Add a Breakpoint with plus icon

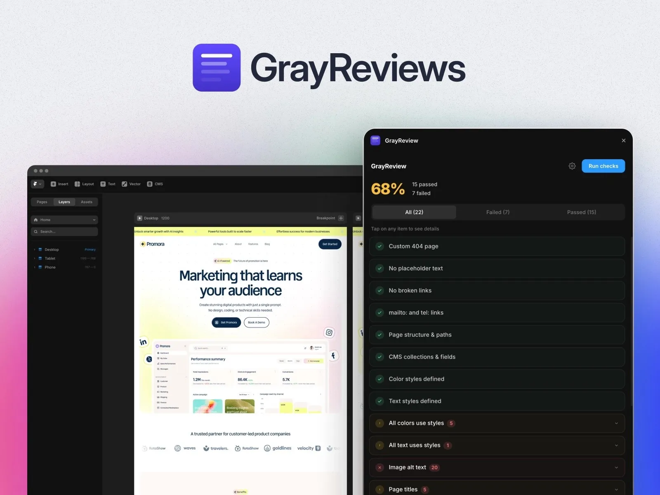[x=341, y=218]
